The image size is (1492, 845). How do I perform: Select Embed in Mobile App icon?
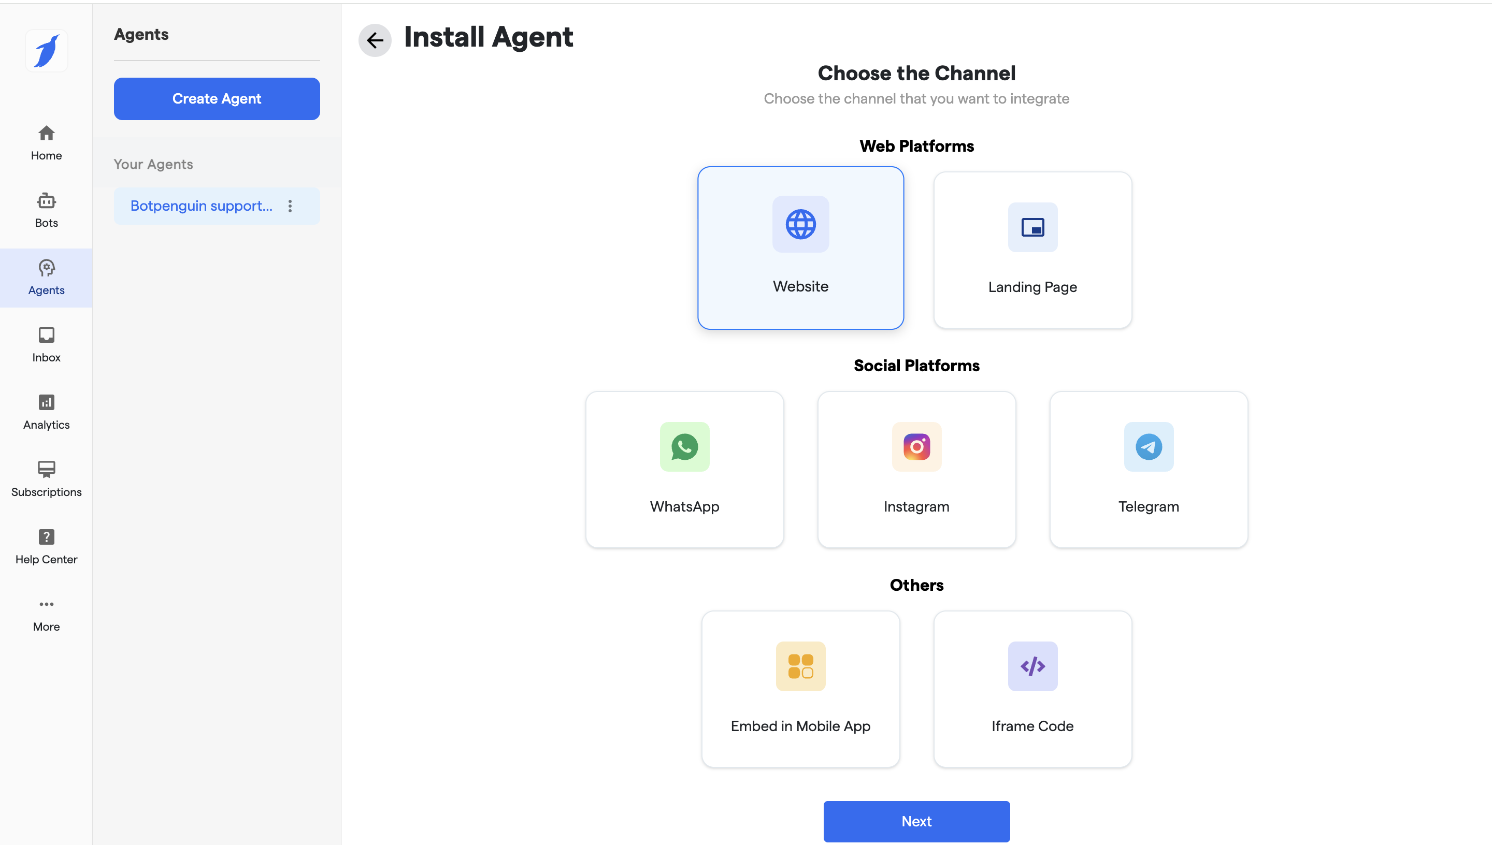coord(800,666)
